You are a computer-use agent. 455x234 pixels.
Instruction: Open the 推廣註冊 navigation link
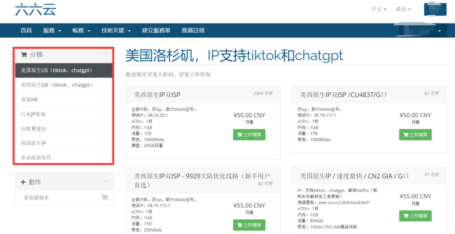(193, 31)
